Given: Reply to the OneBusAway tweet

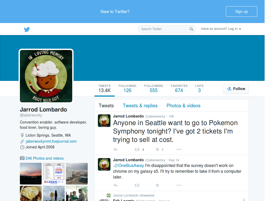Looking at the screenshot, I should pos(116,185).
